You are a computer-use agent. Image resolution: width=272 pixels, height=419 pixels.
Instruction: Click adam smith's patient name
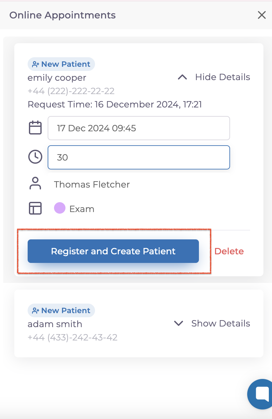click(55, 324)
